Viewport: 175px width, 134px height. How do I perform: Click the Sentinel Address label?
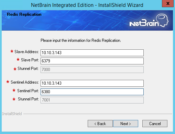(x=25, y=82)
